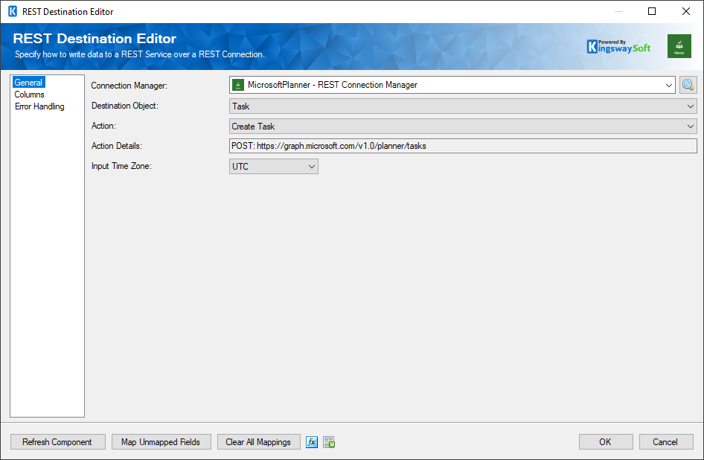The width and height of the screenshot is (704, 460).
Task: Click Clear All Mappings button
Action: [258, 442]
